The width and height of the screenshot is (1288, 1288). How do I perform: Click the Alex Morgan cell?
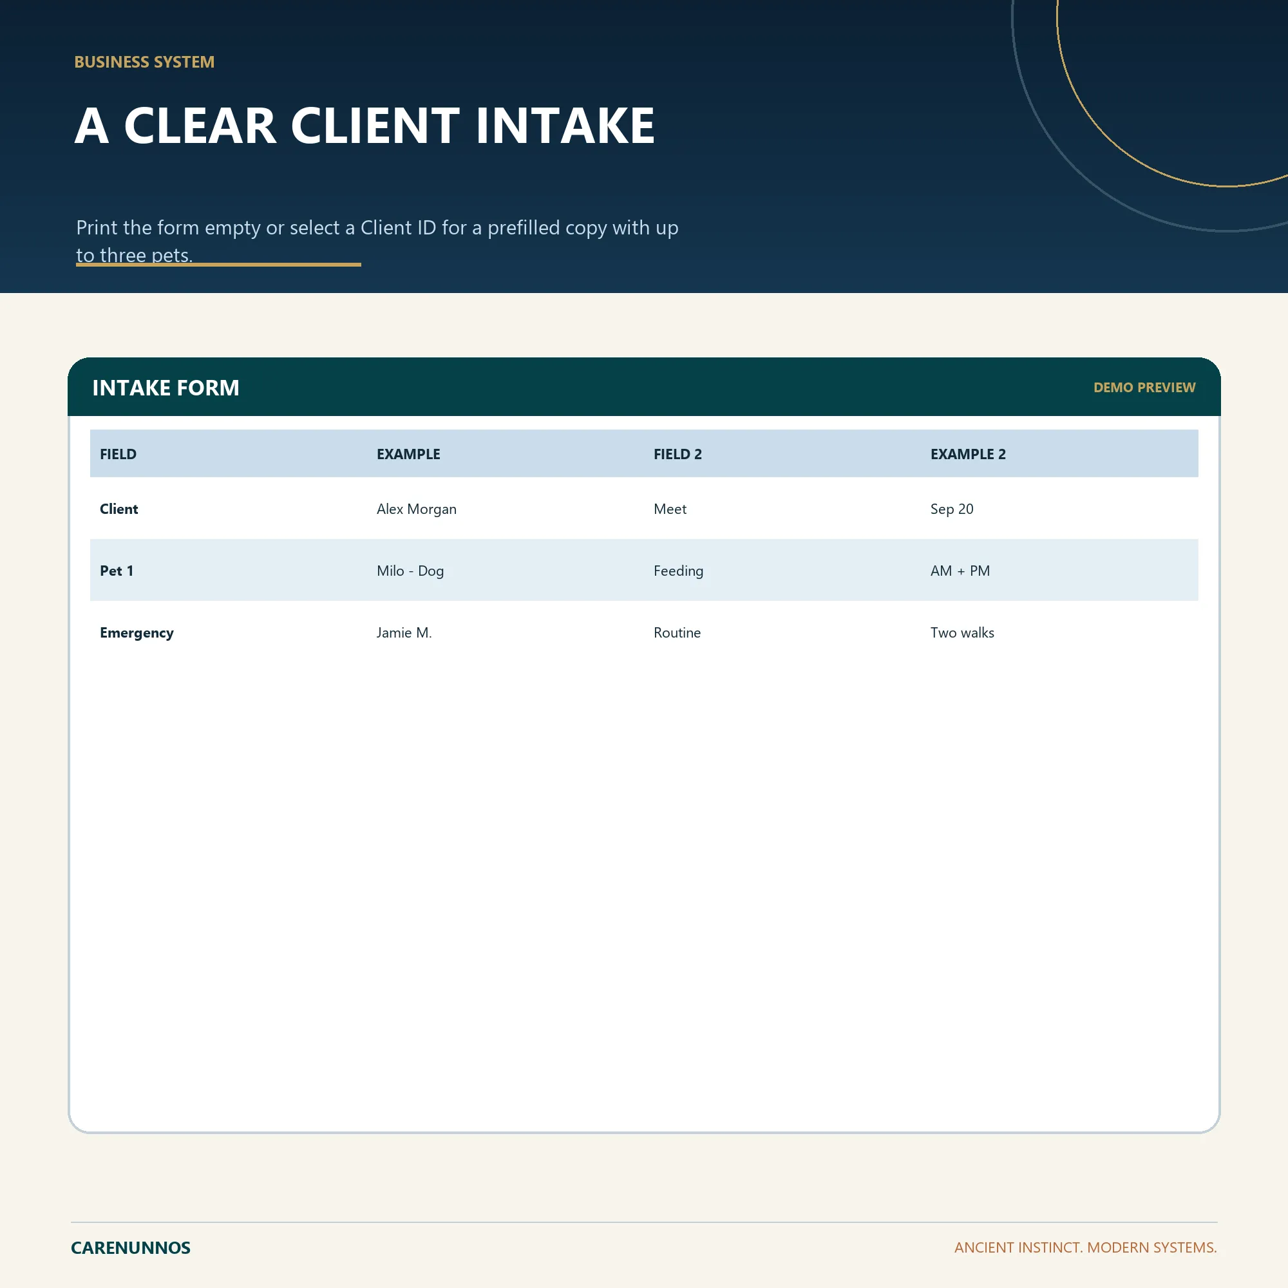(x=417, y=509)
